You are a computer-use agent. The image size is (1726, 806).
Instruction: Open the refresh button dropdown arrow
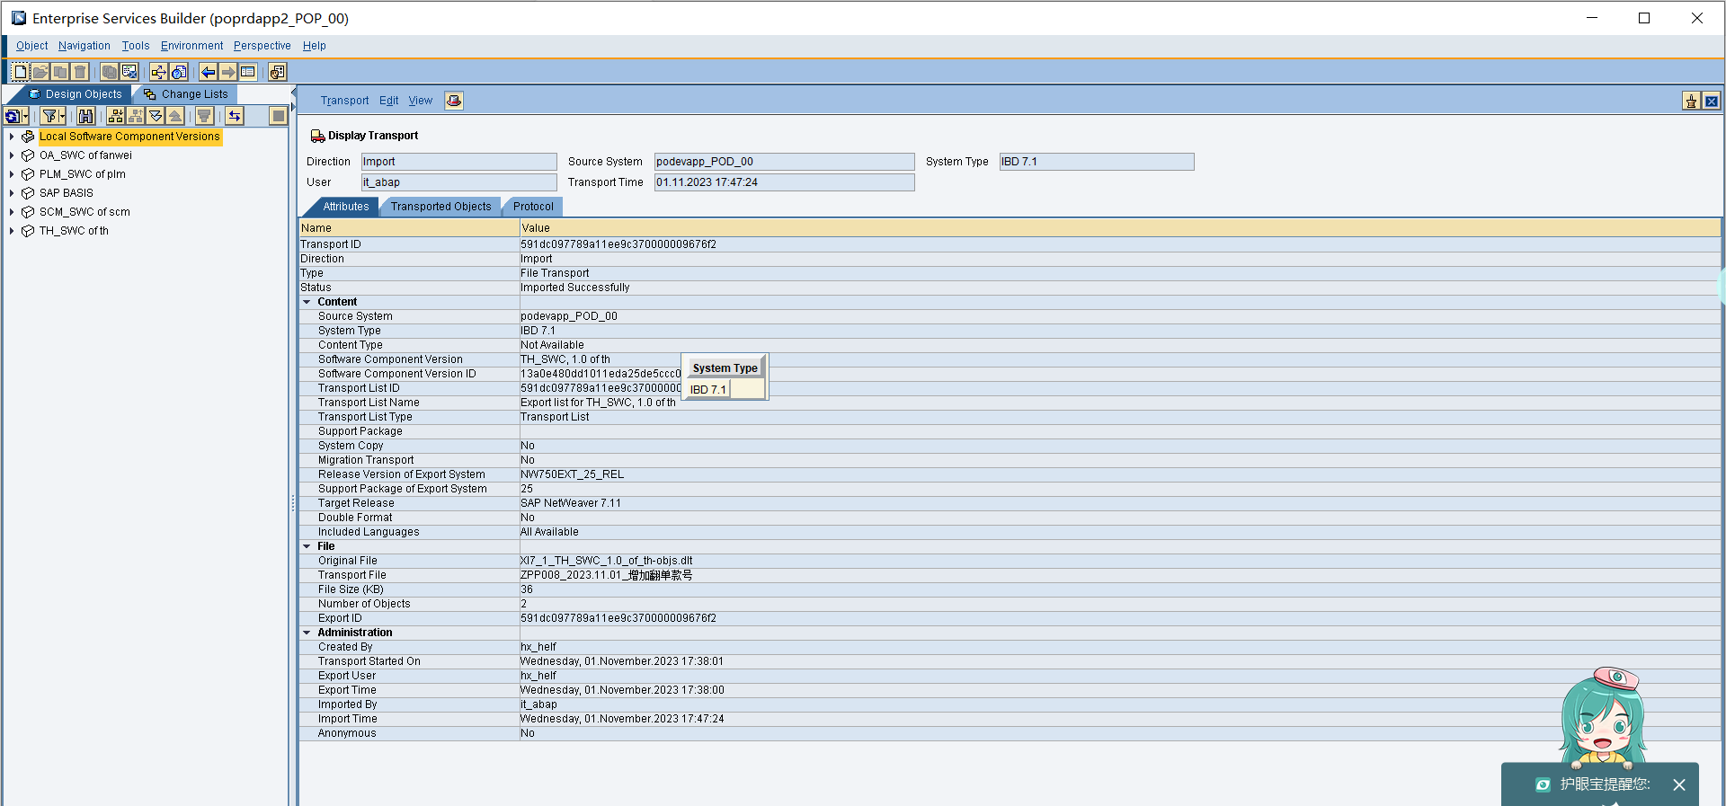pyautogui.click(x=25, y=116)
